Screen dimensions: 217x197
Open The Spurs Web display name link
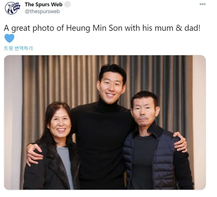click(x=43, y=5)
